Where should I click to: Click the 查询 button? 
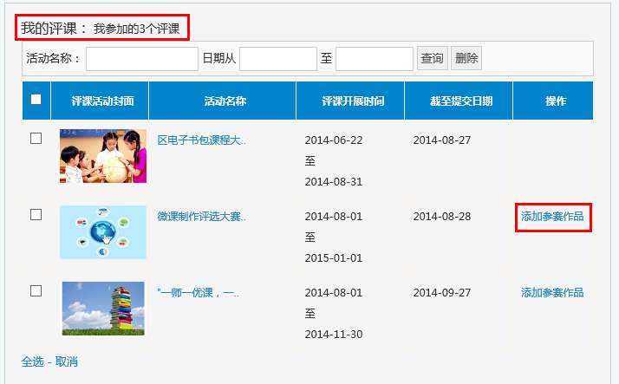[433, 58]
